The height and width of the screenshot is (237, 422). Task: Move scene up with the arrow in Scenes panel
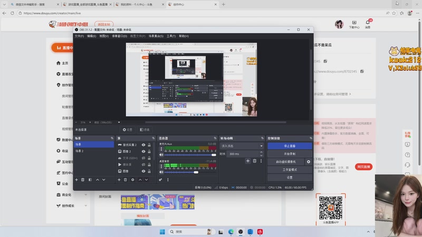tap(98, 180)
